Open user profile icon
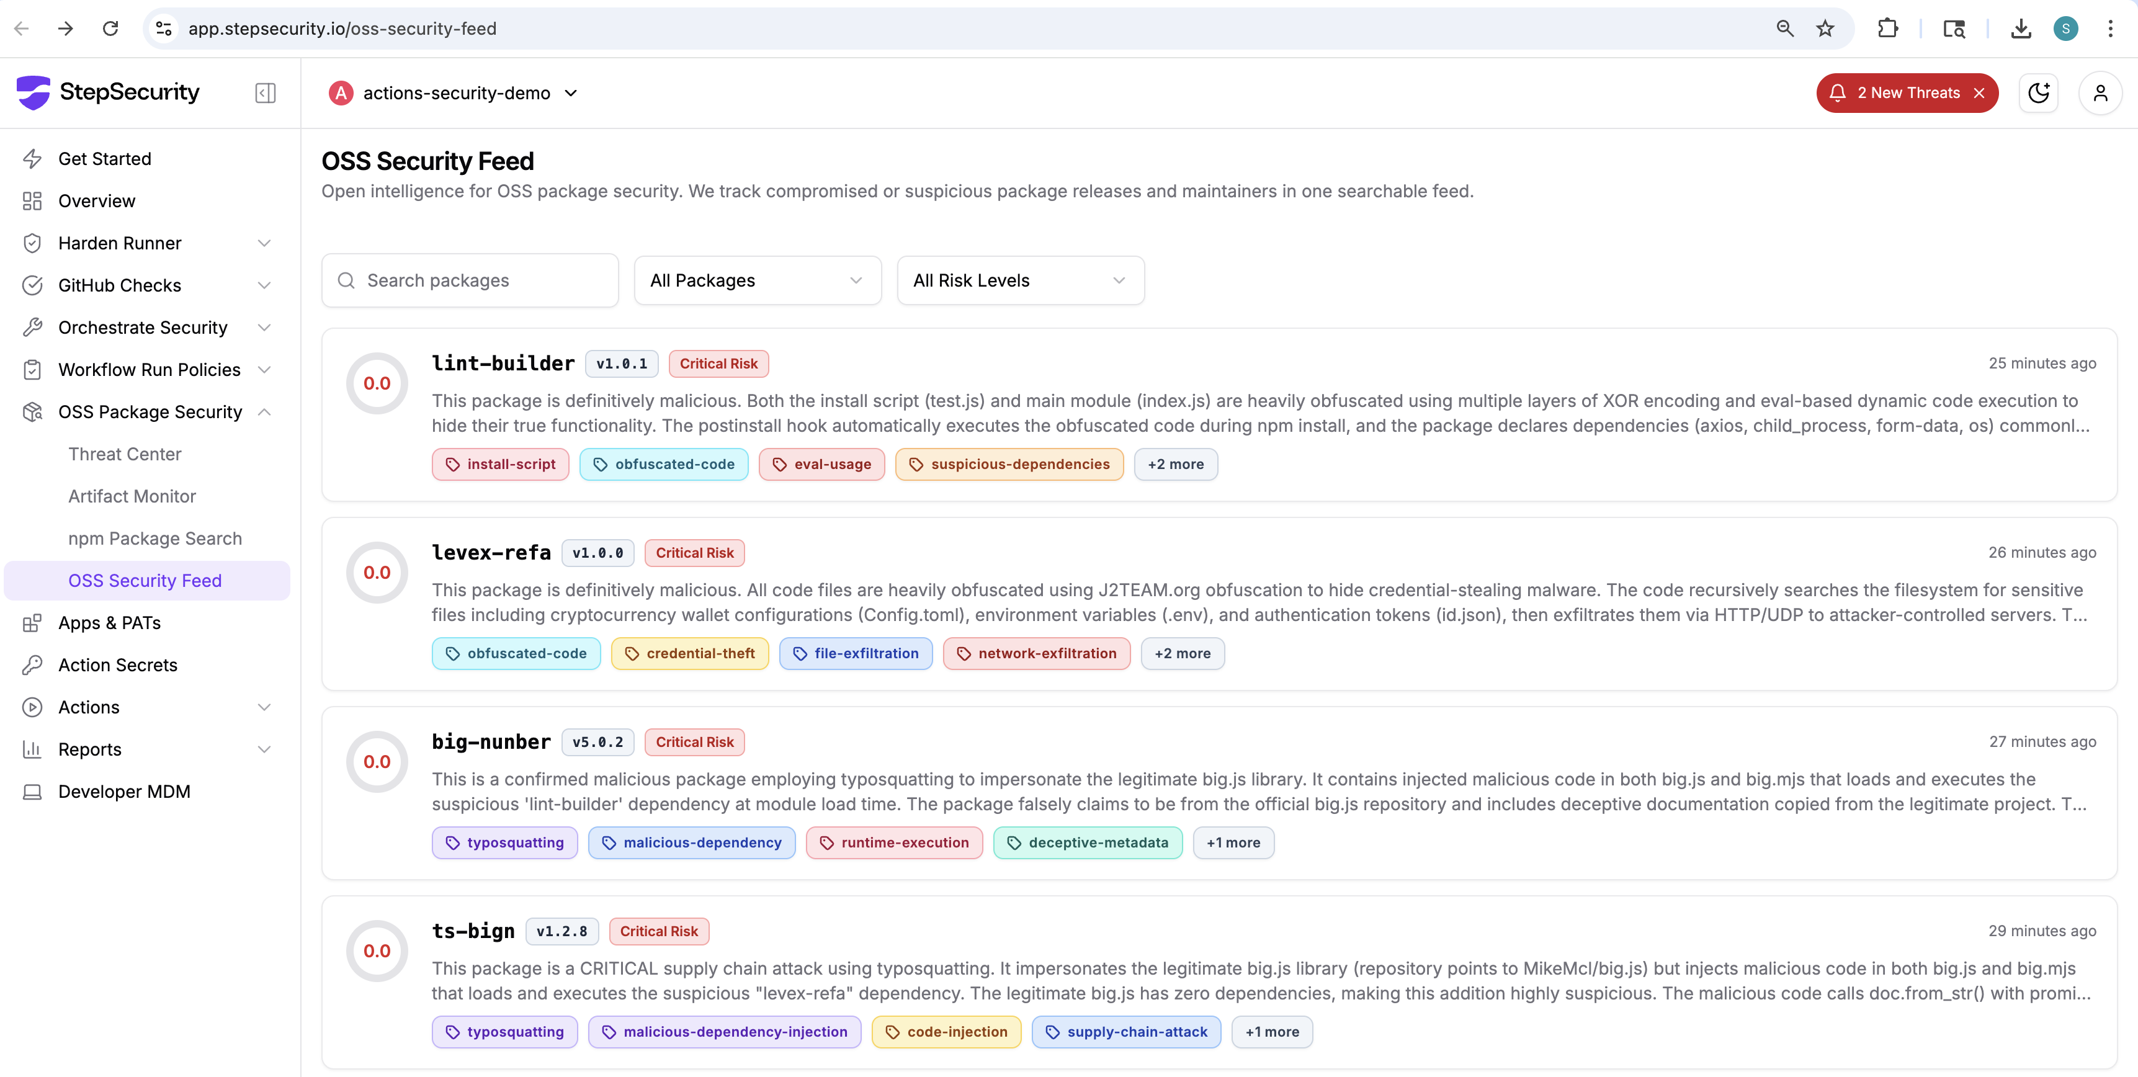 [x=2100, y=93]
